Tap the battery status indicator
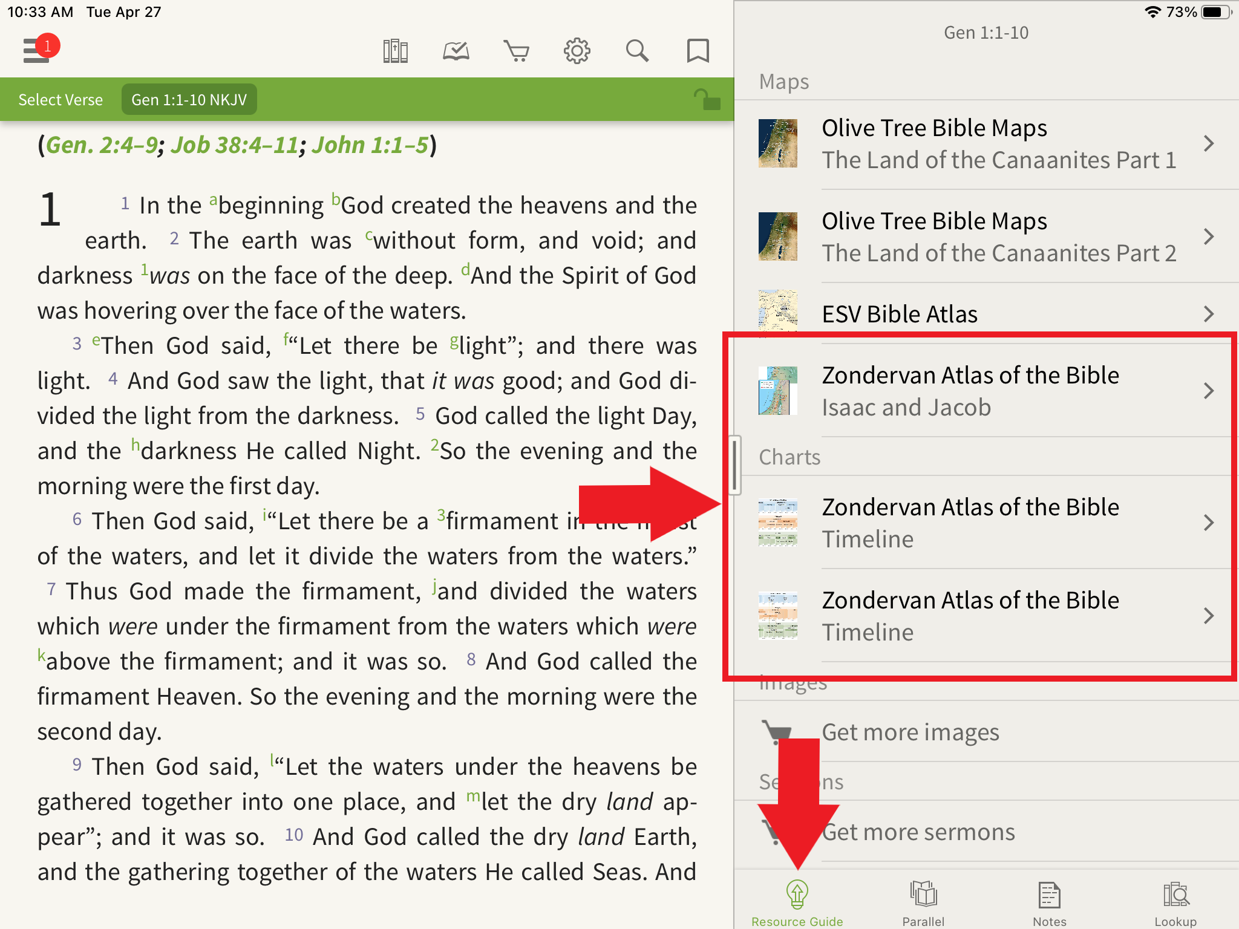This screenshot has width=1239, height=929. click(1216, 12)
